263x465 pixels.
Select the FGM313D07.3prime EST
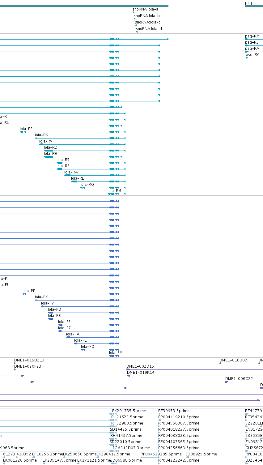coord(131,448)
